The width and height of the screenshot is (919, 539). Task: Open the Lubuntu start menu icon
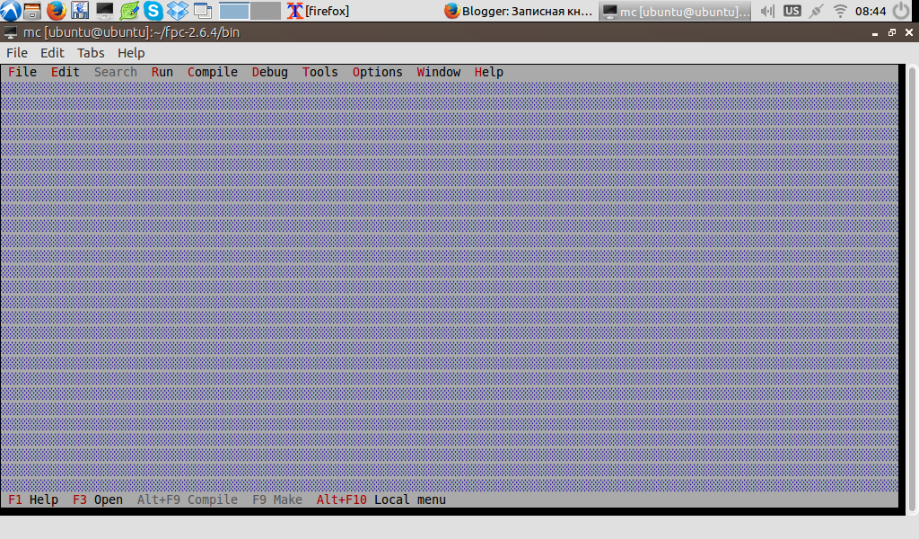(x=10, y=10)
